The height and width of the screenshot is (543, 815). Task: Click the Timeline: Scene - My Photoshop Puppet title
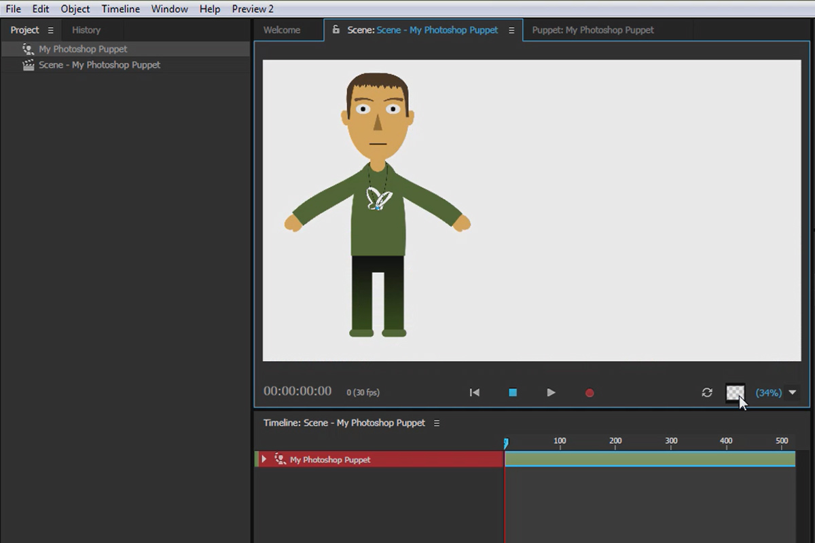(x=344, y=422)
